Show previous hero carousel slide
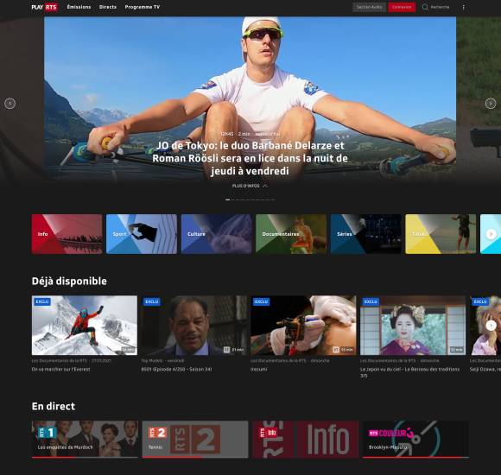Screen dimensions: 501x475 [x=10, y=104]
